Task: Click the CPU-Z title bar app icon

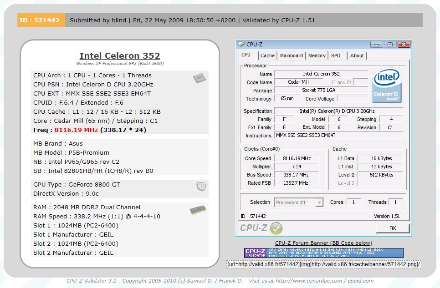Action: pos(241,44)
